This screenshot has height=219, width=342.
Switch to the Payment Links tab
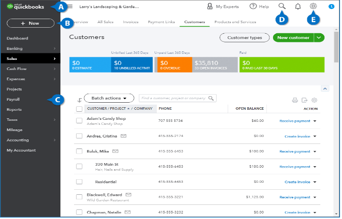point(162,22)
